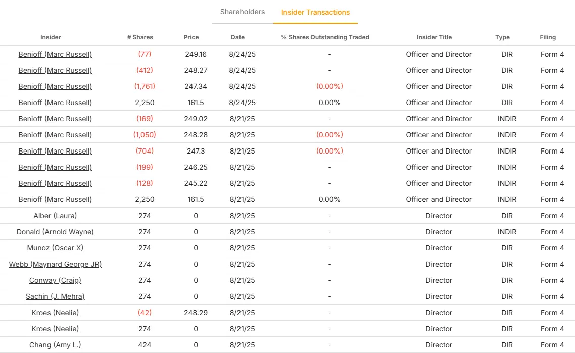This screenshot has height=353, width=575.
Task: Sort by the Insider column header
Action: point(51,37)
